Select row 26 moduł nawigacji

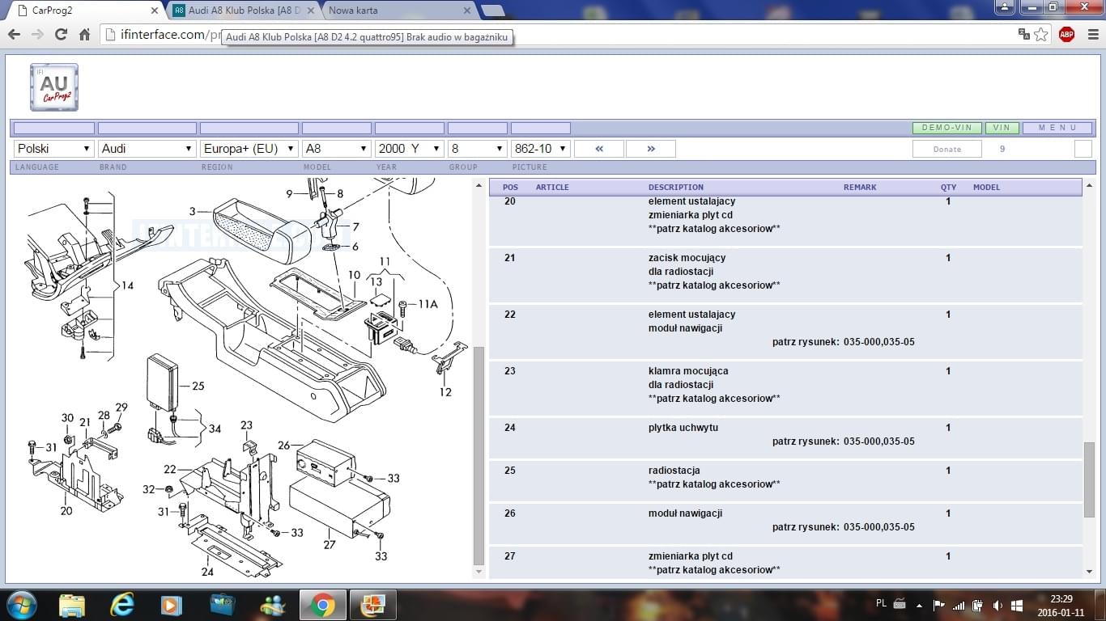coord(785,525)
